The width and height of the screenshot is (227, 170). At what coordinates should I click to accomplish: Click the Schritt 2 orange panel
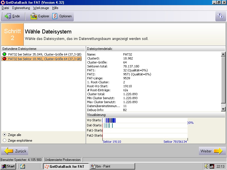tap(12, 34)
